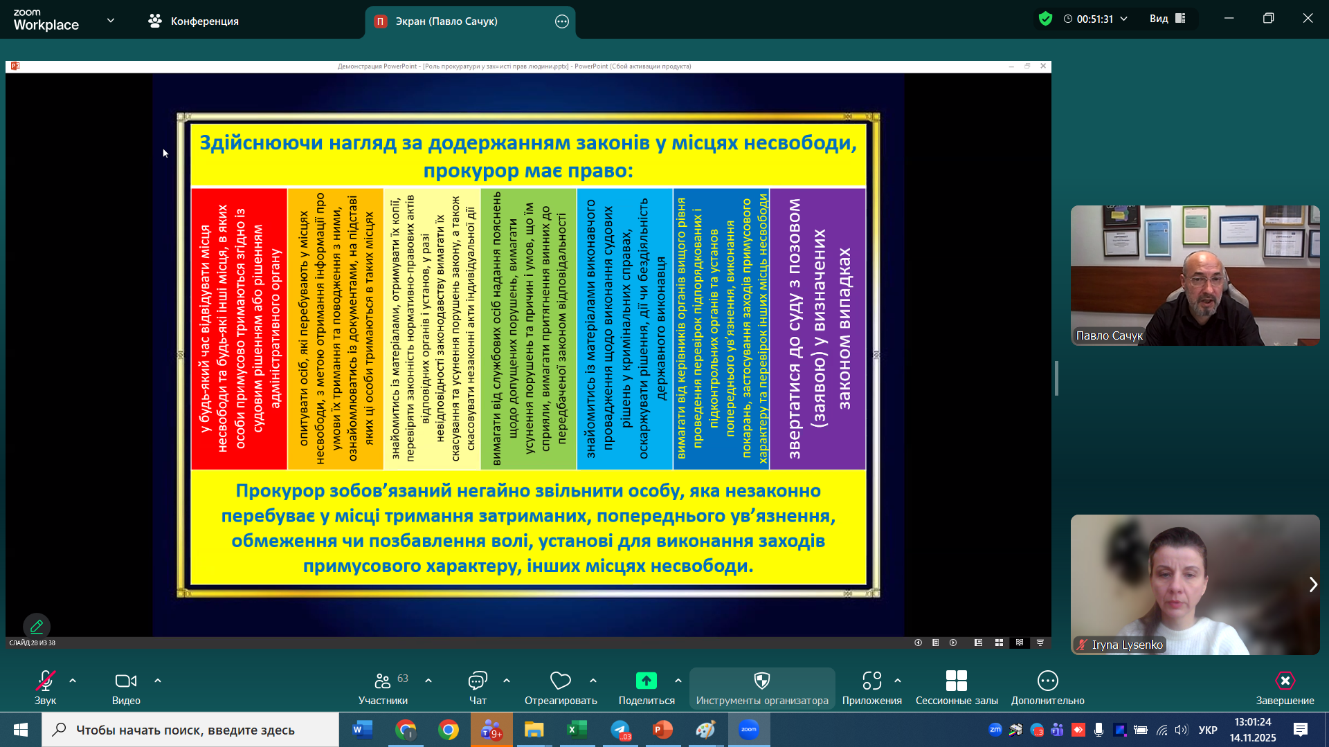
Task: Switch to the Conference tab
Action: tap(193, 21)
